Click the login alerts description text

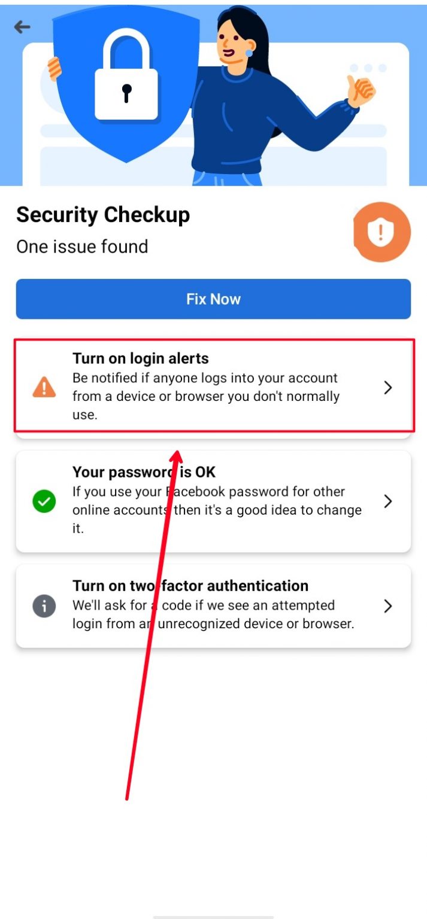(x=206, y=396)
